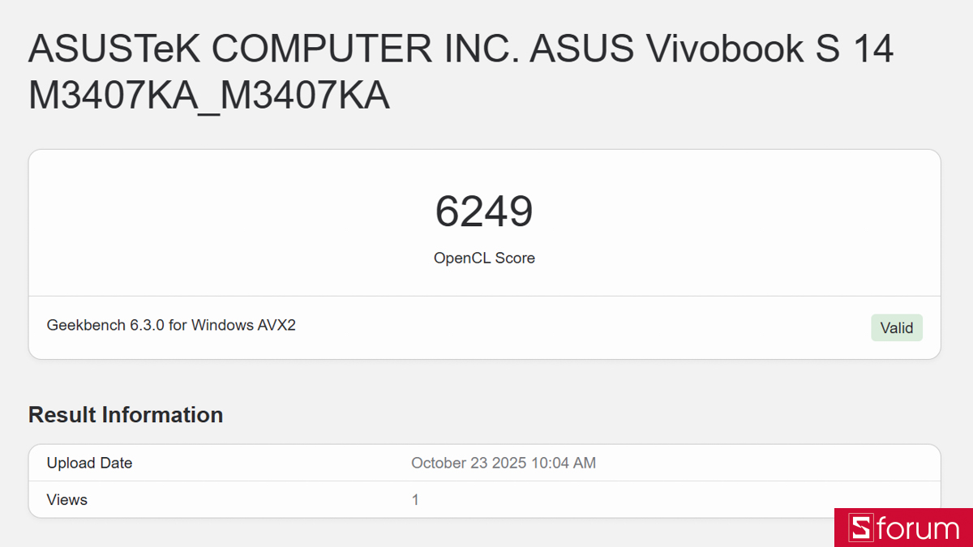Select the Result Information heading
Viewport: 973px width, 547px height.
[125, 415]
